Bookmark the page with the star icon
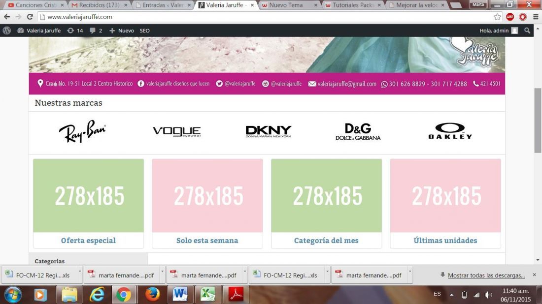 tap(497, 17)
